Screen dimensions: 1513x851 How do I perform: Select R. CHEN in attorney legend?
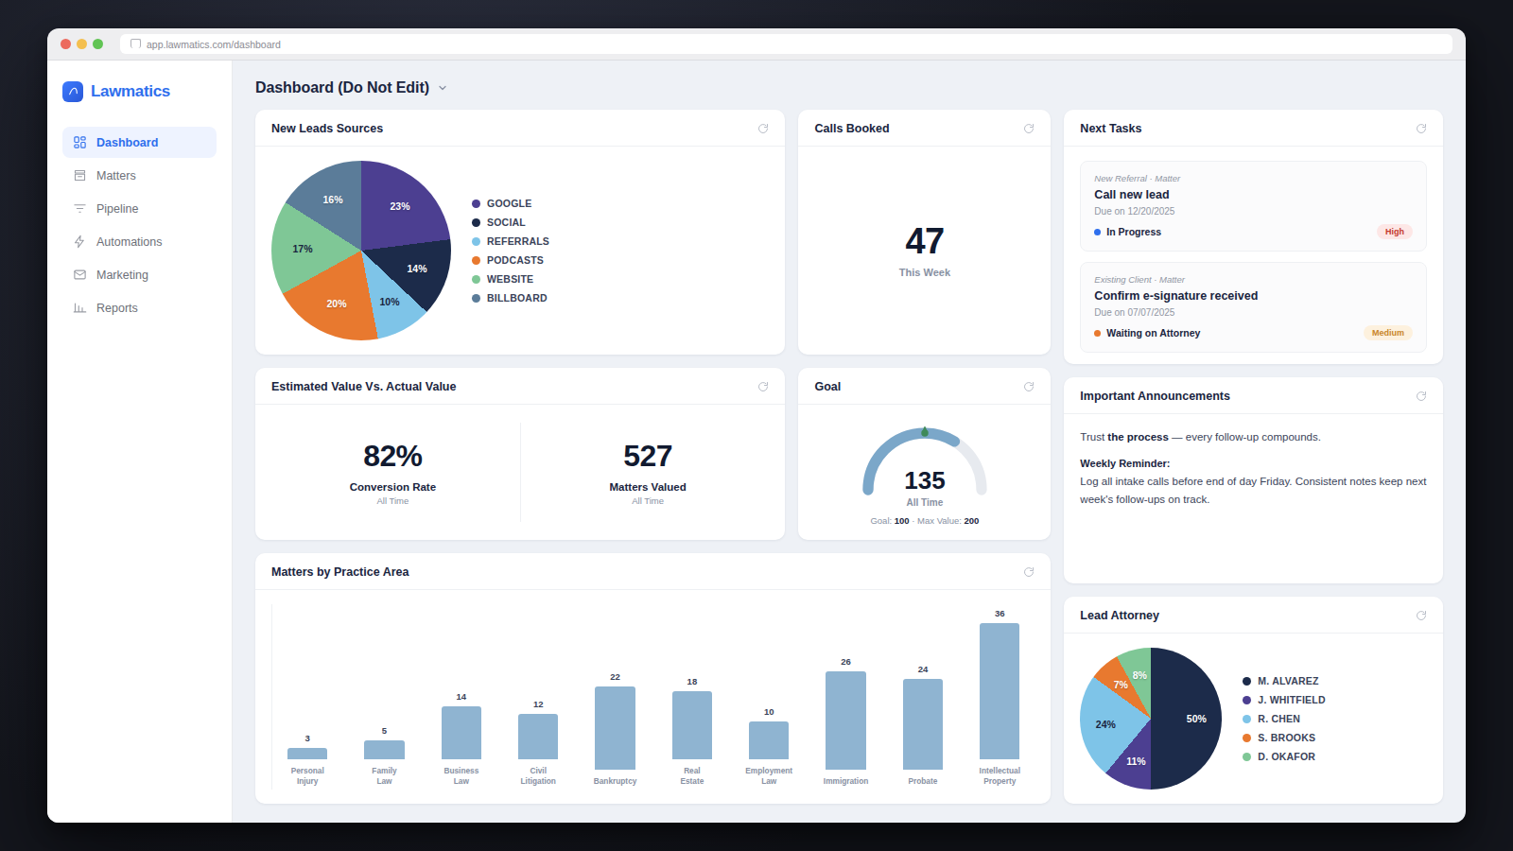(x=1272, y=719)
